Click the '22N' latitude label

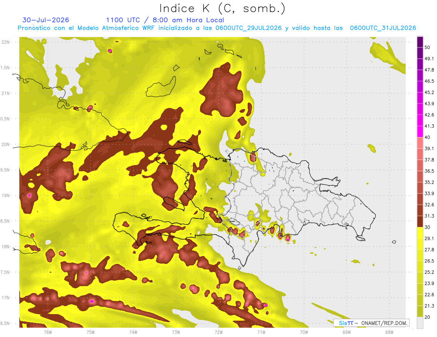click(x=6, y=42)
